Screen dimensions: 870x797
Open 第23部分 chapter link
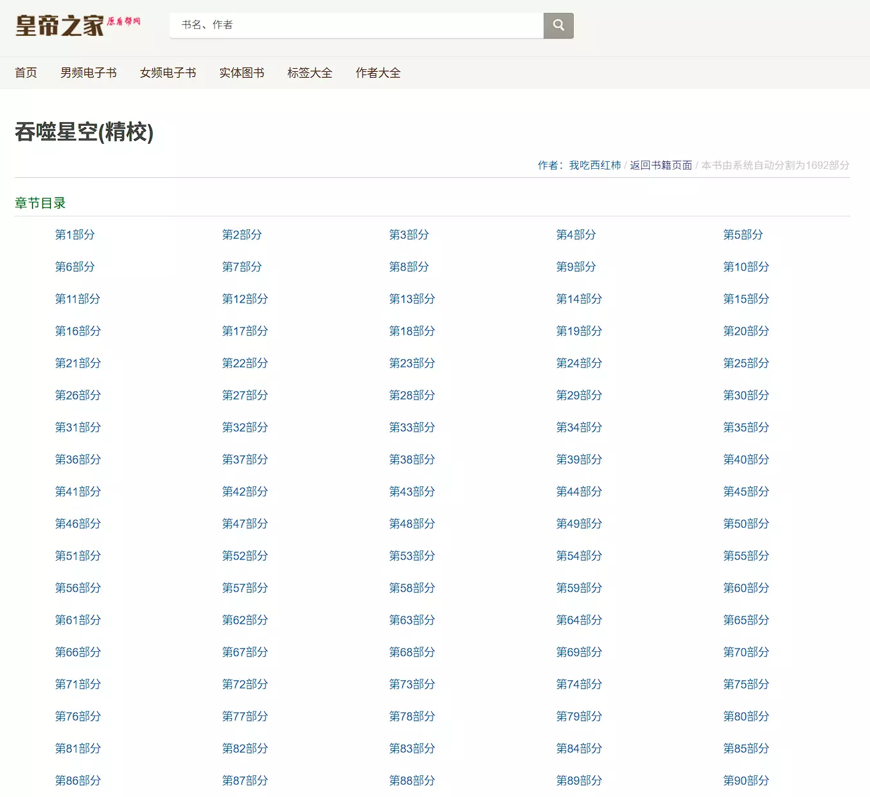pos(412,363)
